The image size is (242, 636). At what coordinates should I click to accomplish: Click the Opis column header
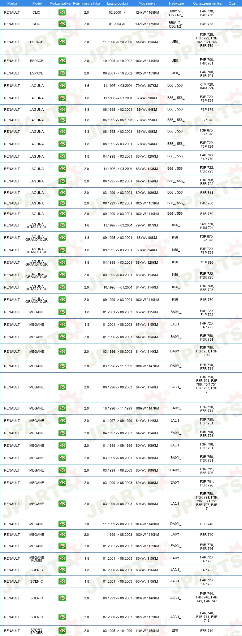(232, 3)
